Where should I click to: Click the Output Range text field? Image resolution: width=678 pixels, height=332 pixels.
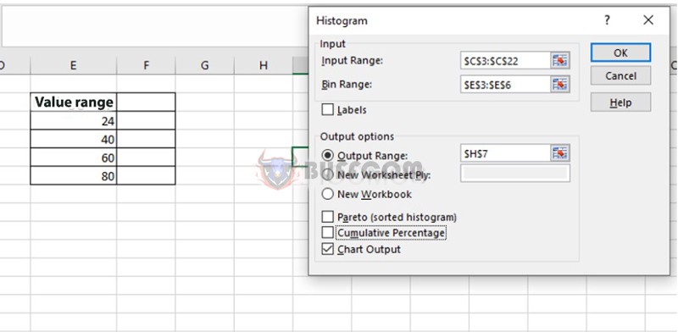505,153
